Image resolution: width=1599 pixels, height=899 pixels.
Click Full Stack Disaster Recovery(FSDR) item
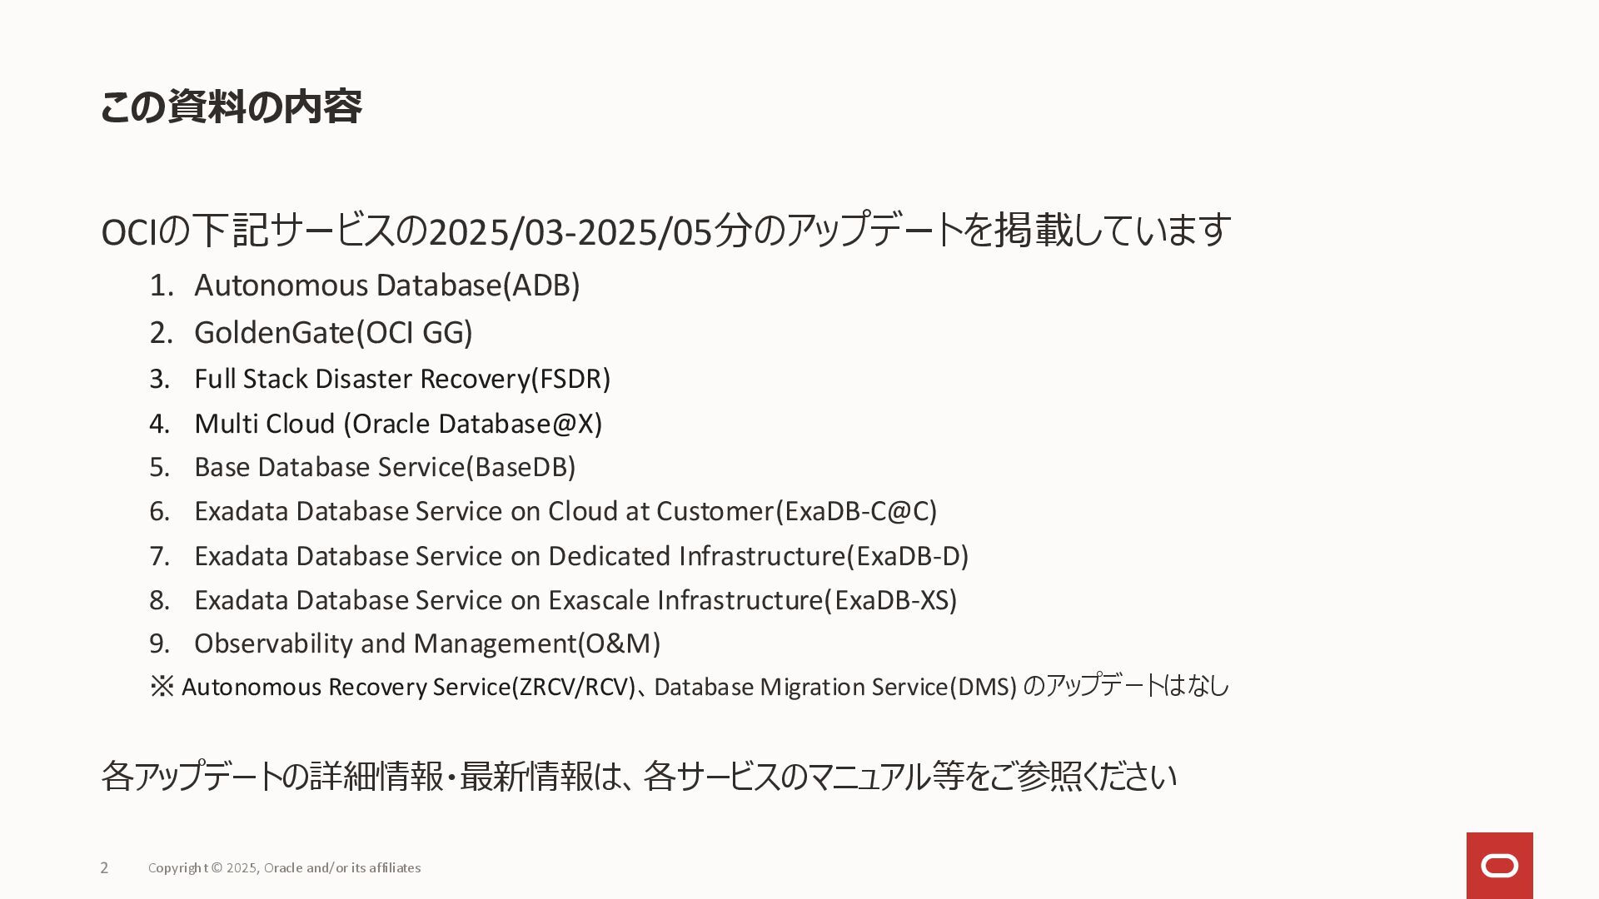click(x=402, y=379)
